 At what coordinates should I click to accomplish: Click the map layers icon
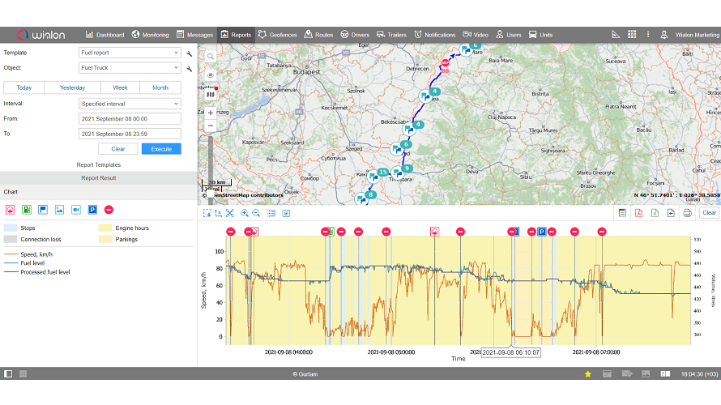coord(210,94)
